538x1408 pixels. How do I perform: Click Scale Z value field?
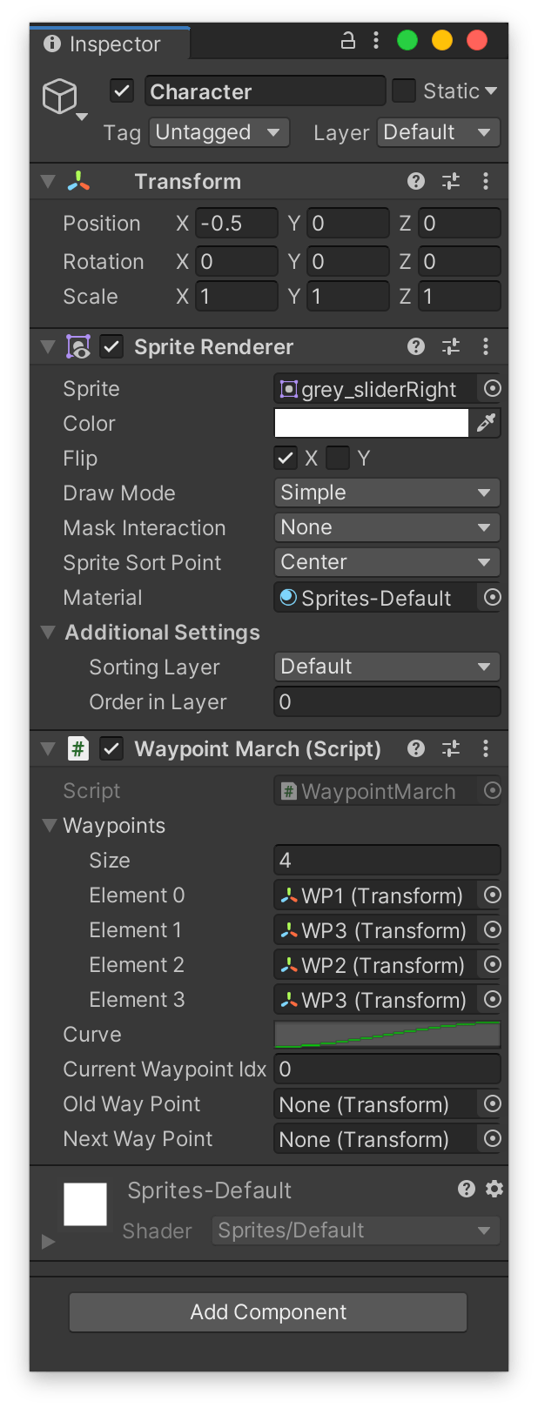tap(460, 296)
